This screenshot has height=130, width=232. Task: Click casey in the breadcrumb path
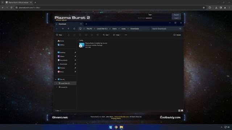123,29
